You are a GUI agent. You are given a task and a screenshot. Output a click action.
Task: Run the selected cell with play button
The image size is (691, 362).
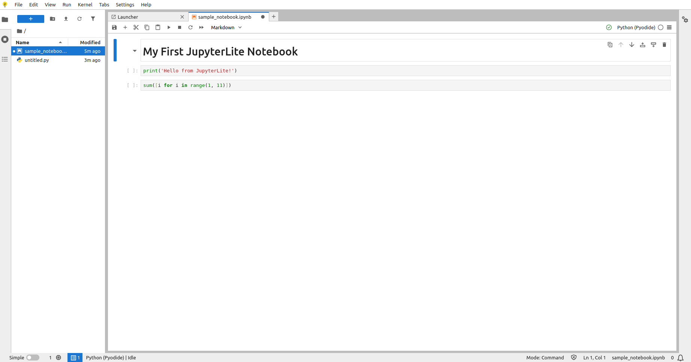[x=169, y=27]
